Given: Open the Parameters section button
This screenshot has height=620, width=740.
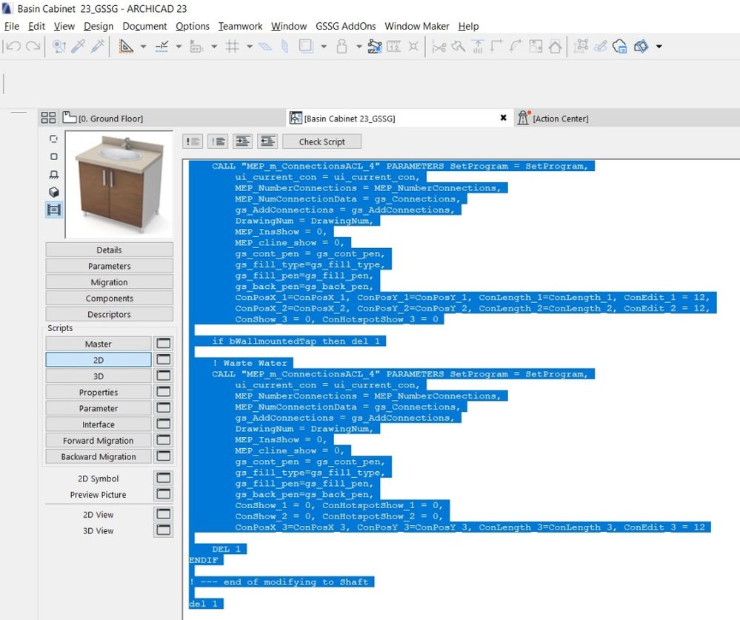Looking at the screenshot, I should (109, 266).
